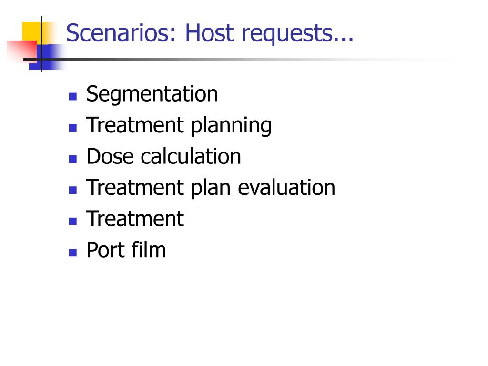Click the 'Port film' bullet text
This screenshot has width=488, height=366.
(x=126, y=250)
